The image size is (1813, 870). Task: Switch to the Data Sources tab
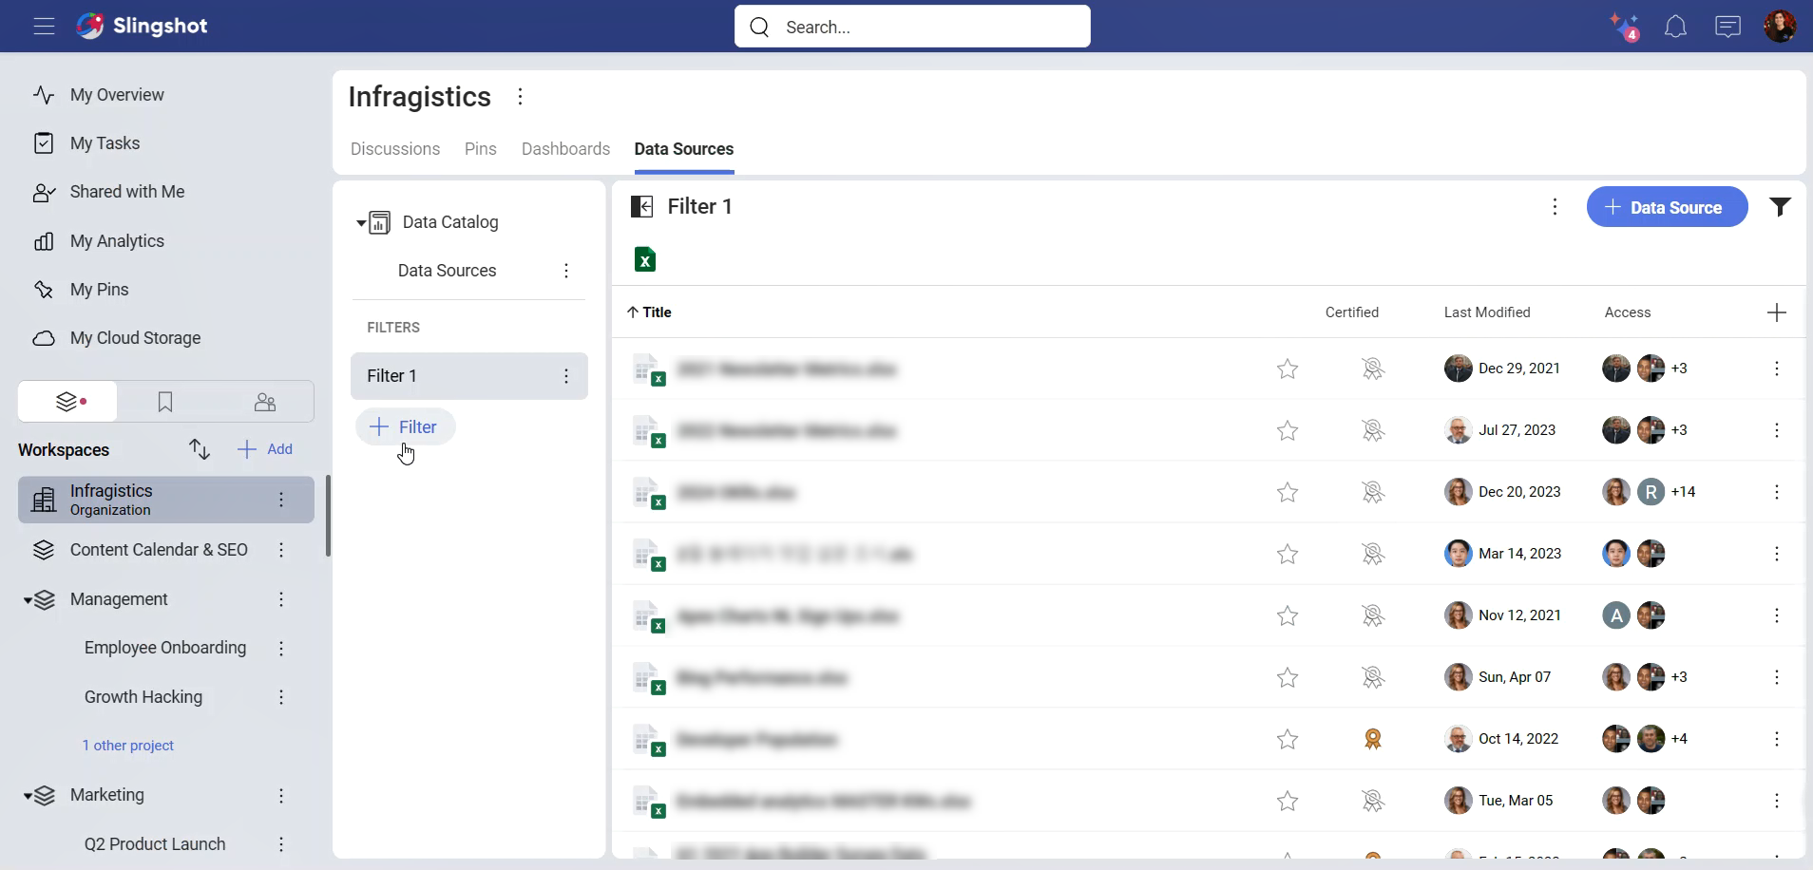click(x=684, y=149)
